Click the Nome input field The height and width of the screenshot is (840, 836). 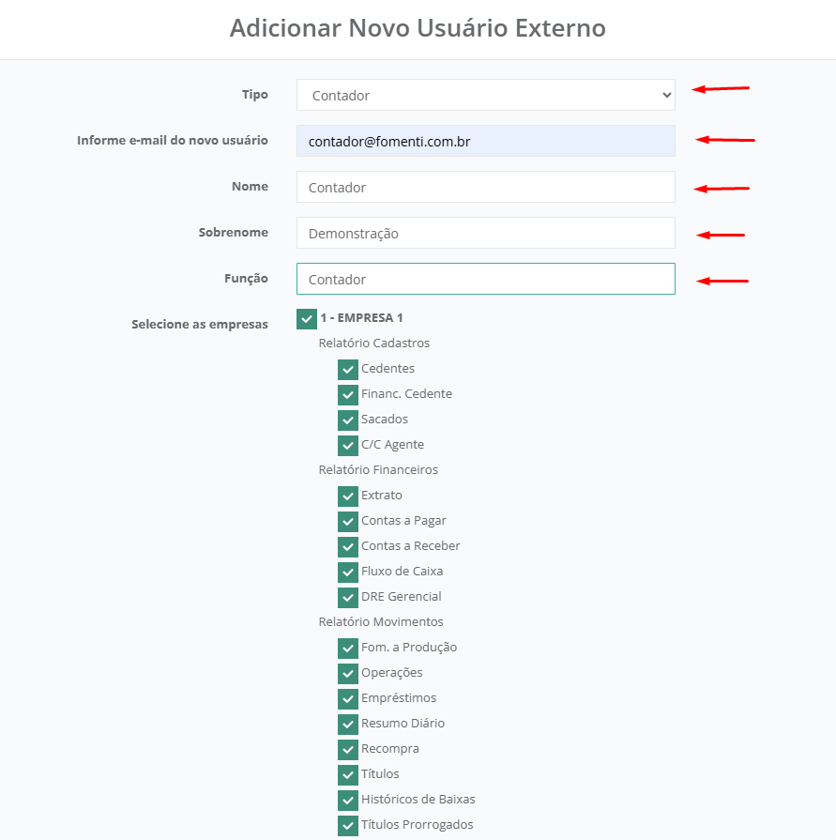coord(485,187)
